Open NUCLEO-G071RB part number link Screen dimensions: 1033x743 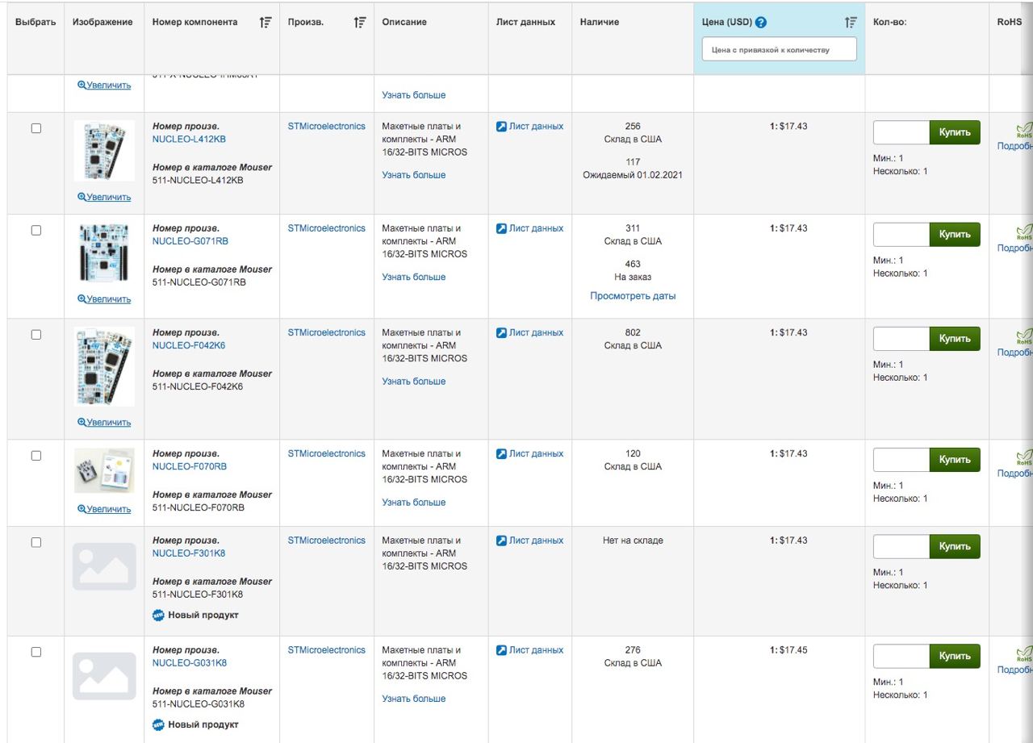(x=190, y=241)
